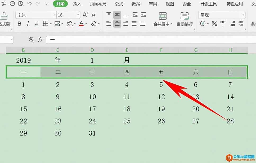This screenshot has height=163, width=256.
Task: Toggle vertical middle alignment
Action: 117,15
